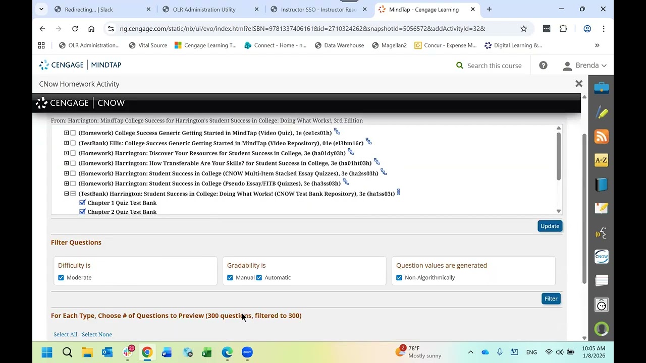Uncheck the Automatic gradability filter
Screen dimensions: 646x363
tap(259, 278)
